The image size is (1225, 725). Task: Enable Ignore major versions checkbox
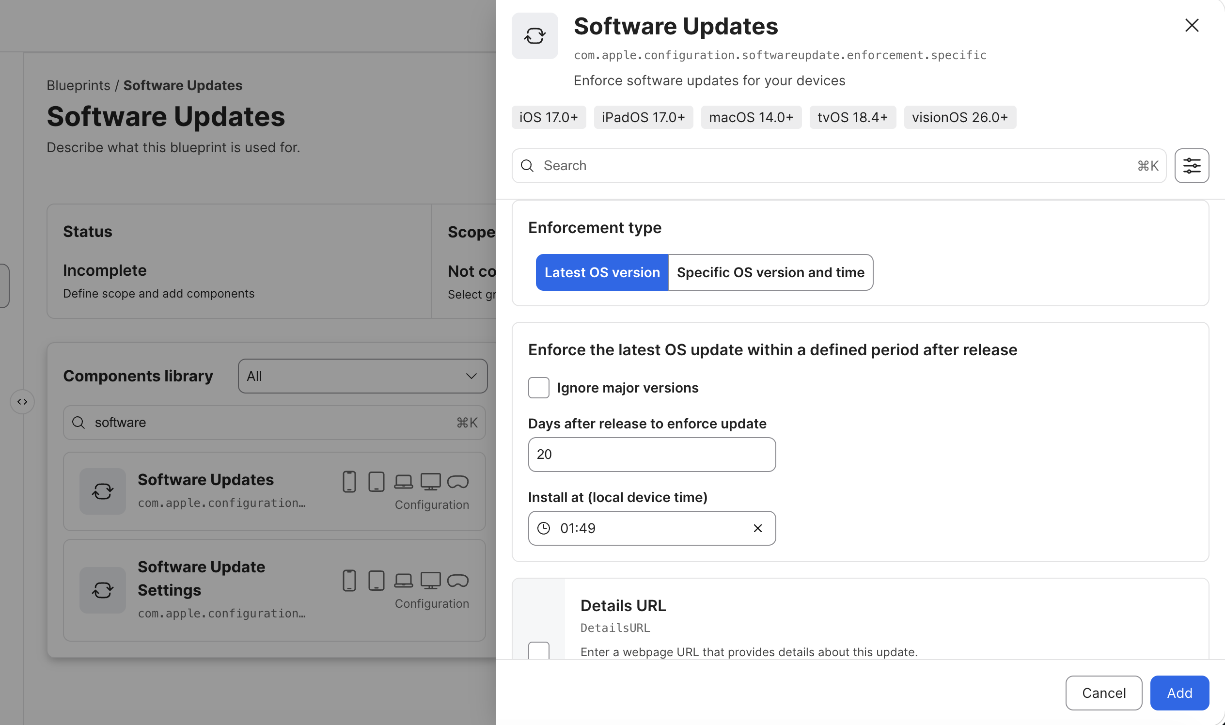[x=538, y=387]
